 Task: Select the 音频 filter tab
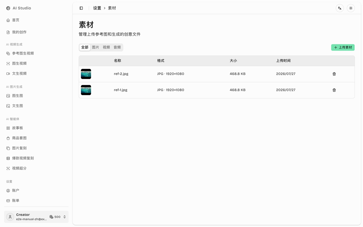(x=117, y=47)
